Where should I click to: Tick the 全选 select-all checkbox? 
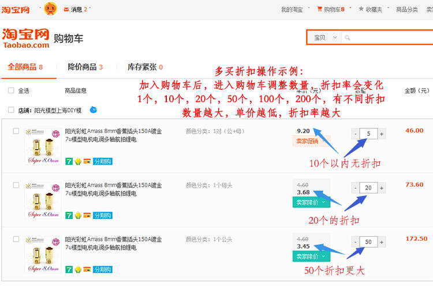(x=11, y=90)
